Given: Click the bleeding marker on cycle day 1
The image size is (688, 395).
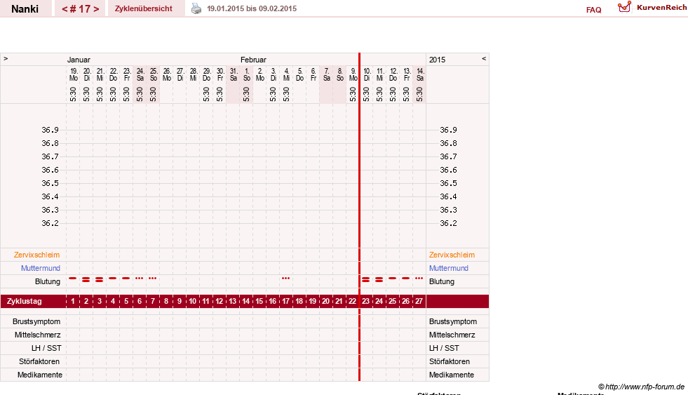Looking at the screenshot, I should (x=73, y=279).
